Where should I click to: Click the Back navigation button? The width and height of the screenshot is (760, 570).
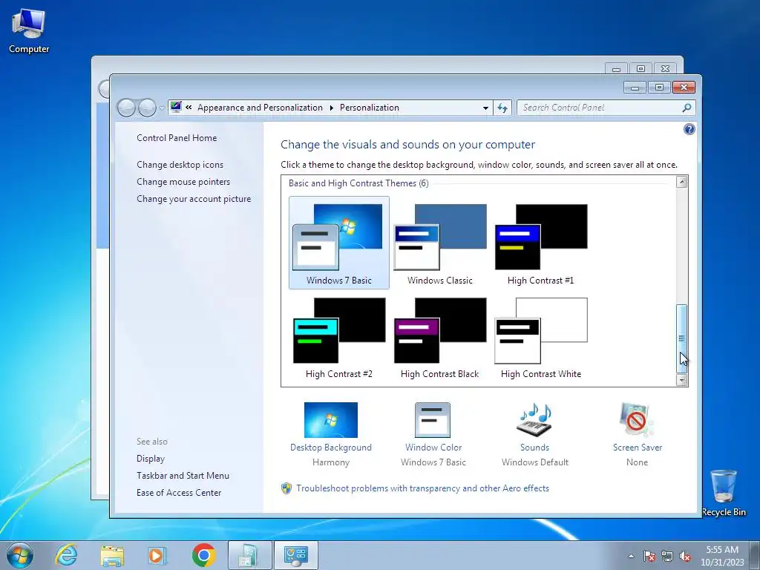click(127, 108)
